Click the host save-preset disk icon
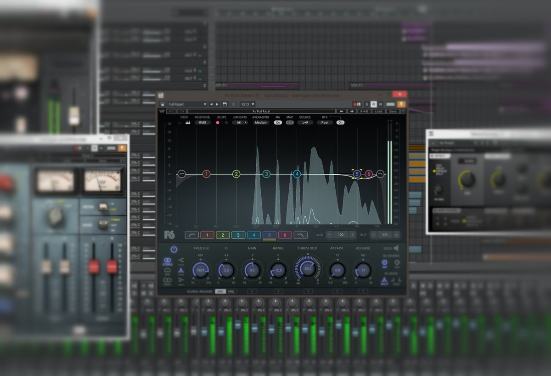The height and width of the screenshot is (376, 551). (225, 104)
